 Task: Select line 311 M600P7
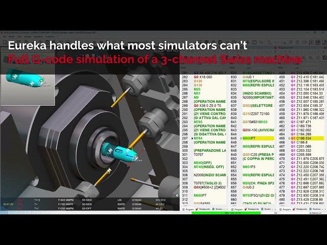pos(200,195)
